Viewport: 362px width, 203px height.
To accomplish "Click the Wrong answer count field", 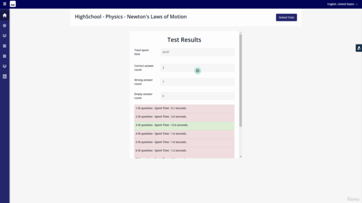I will point(197,82).
